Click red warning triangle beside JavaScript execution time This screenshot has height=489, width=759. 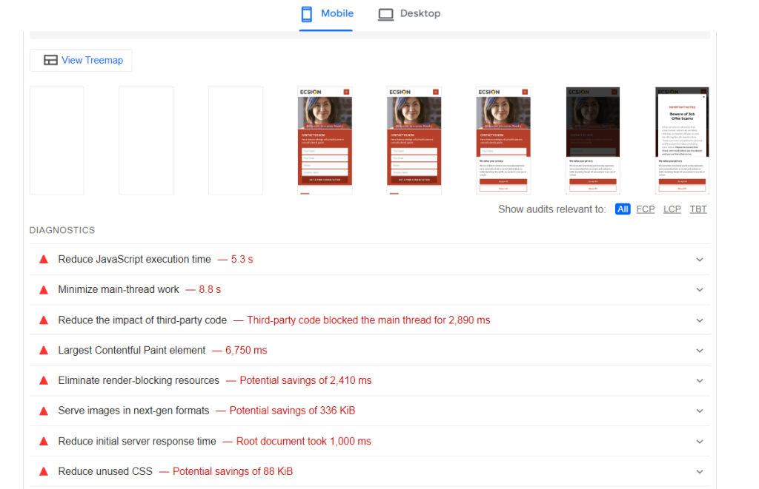(44, 260)
